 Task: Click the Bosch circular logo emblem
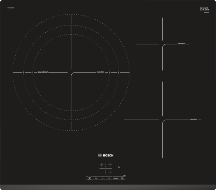point(100,156)
